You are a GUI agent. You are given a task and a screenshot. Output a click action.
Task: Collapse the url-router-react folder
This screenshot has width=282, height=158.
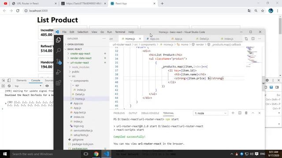[x=79, y=63]
